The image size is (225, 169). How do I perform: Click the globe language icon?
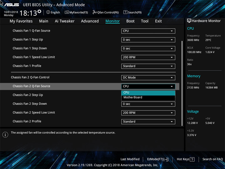click(x=48, y=12)
